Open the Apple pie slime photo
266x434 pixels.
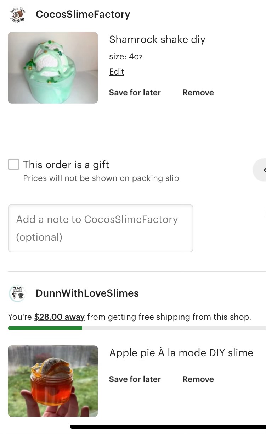click(53, 381)
